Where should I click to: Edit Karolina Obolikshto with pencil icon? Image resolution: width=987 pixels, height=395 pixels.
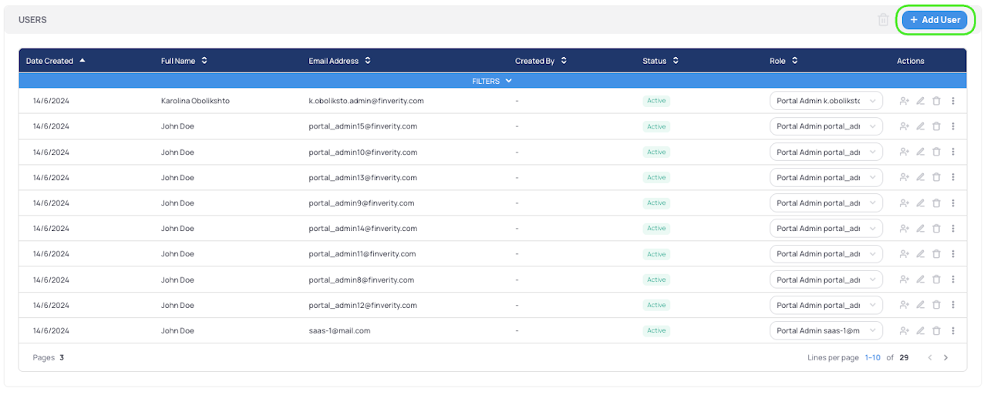[920, 101]
